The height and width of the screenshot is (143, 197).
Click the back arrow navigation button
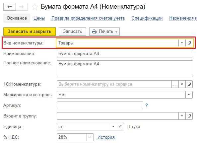point(10,7)
